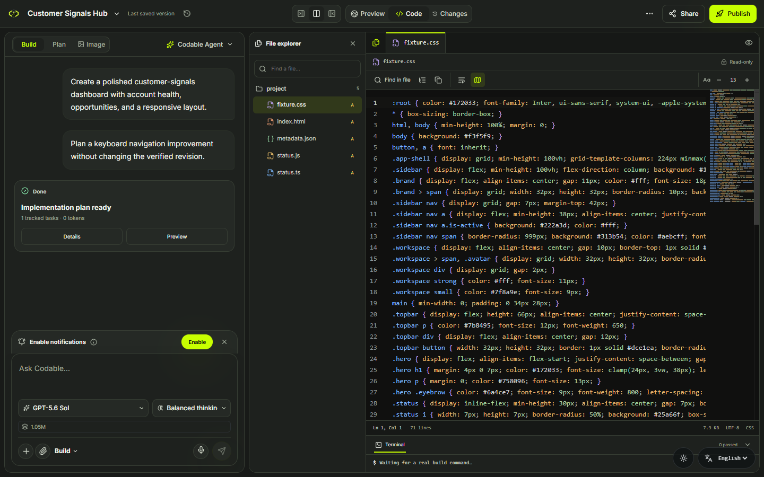764x477 pixels.
Task: Open the English language dropdown
Action: click(x=726, y=458)
